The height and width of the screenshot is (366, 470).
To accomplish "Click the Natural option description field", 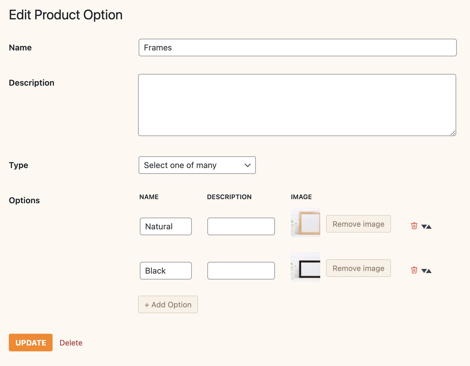I will (241, 226).
